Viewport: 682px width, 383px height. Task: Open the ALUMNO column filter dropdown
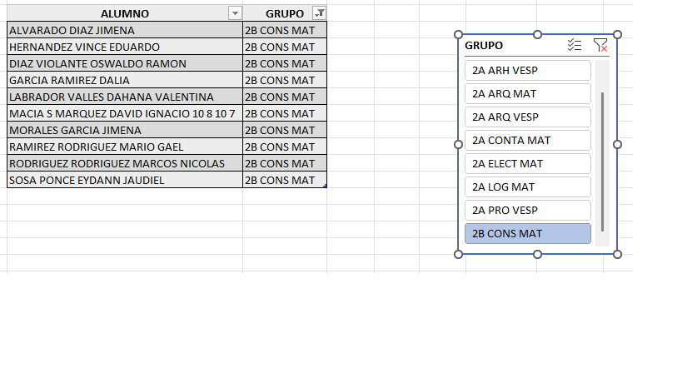pos(235,13)
